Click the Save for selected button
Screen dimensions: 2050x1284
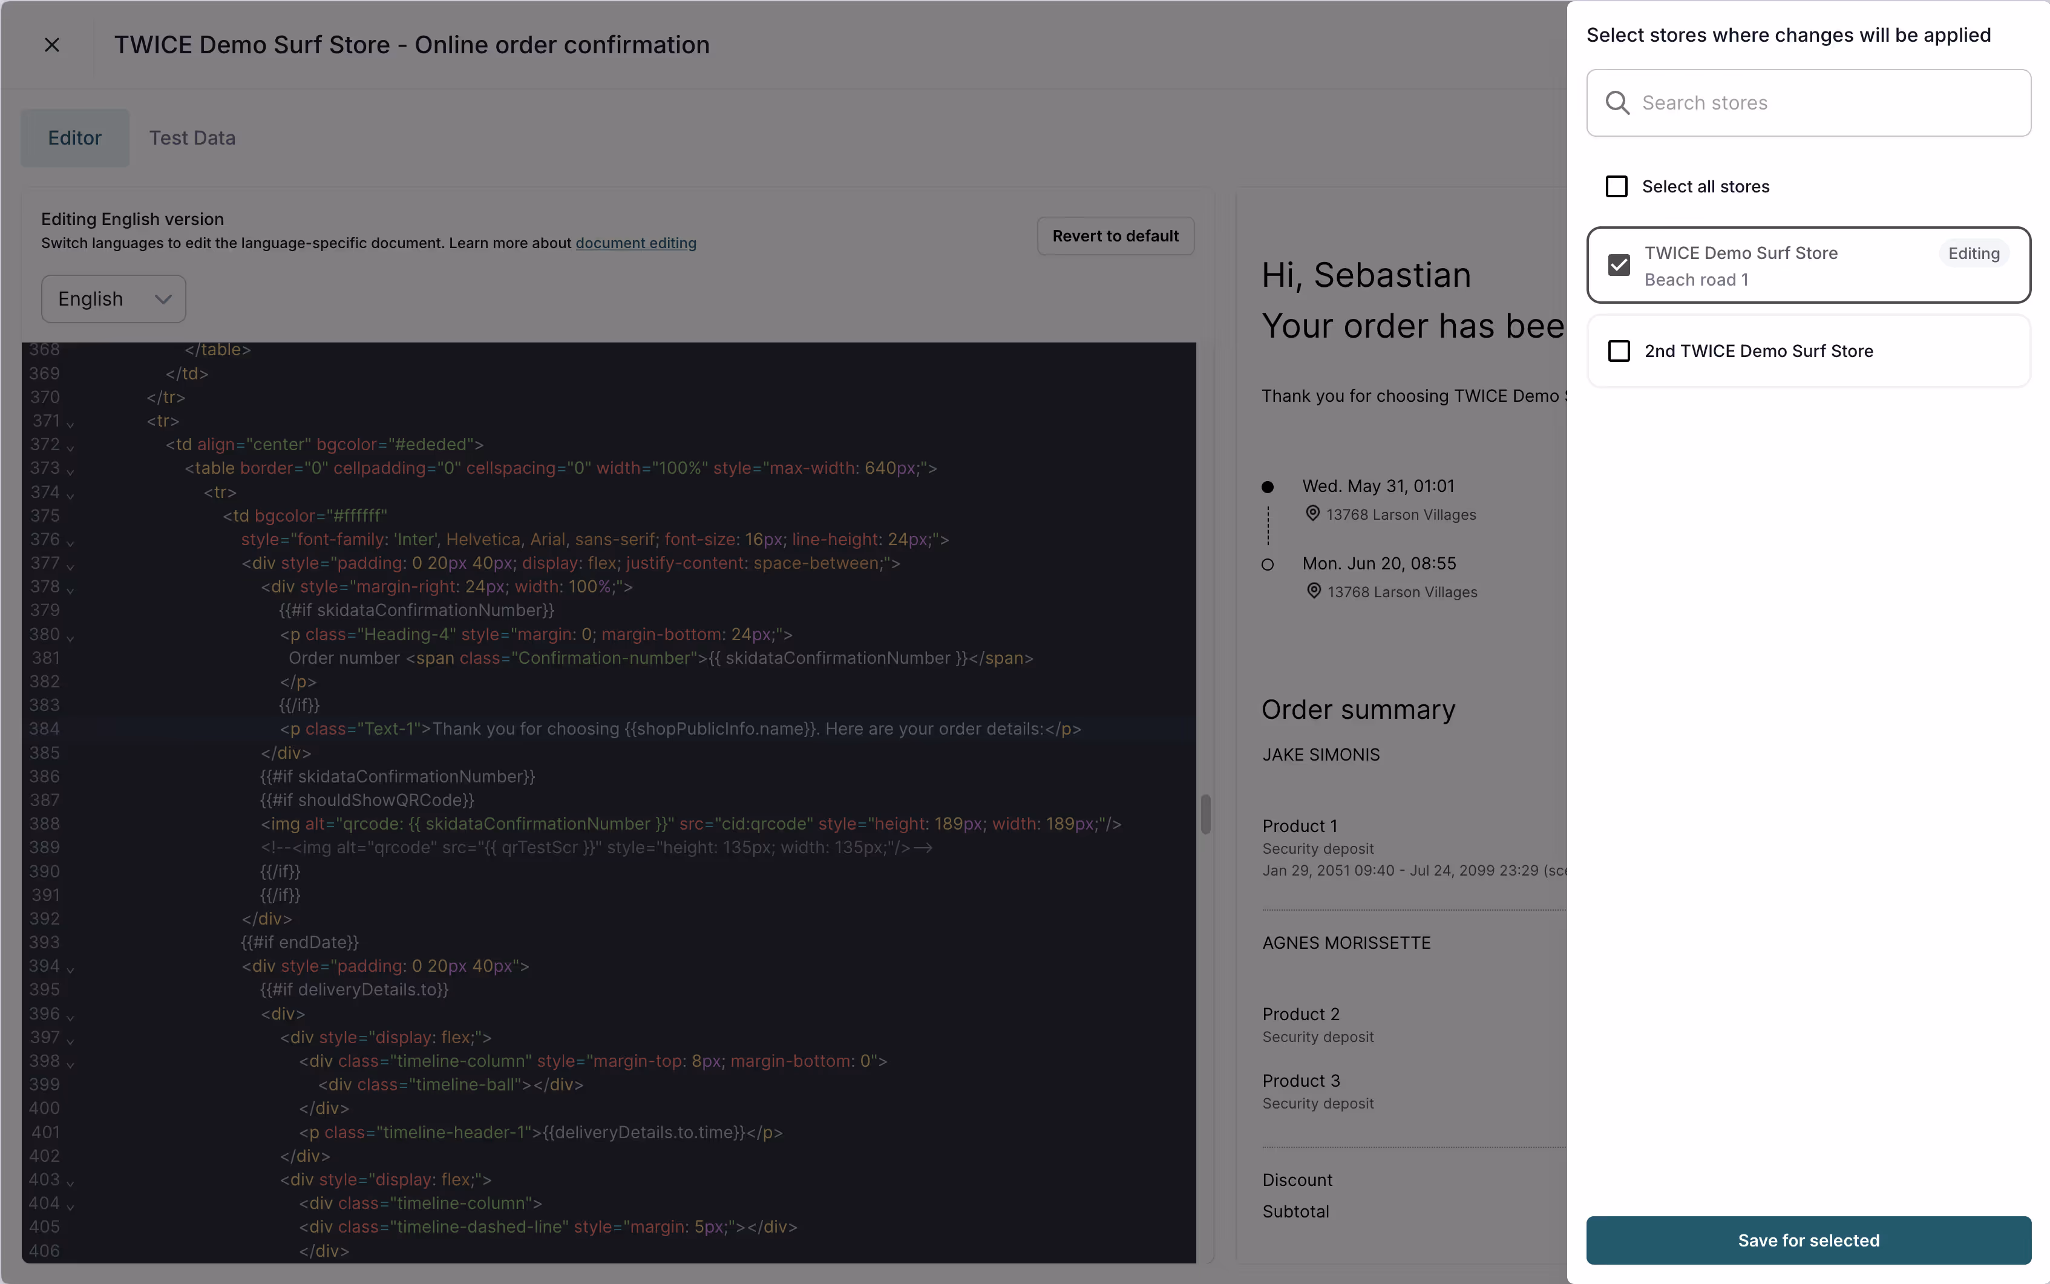coord(1808,1240)
